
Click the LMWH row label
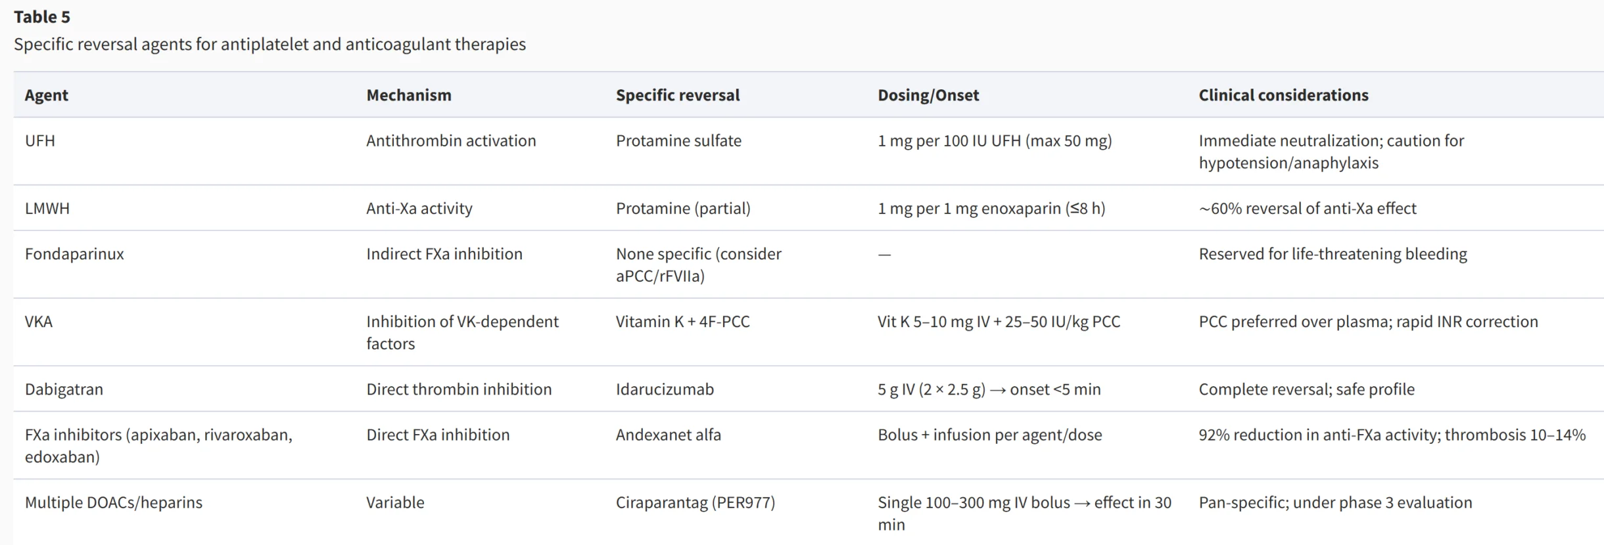47,208
